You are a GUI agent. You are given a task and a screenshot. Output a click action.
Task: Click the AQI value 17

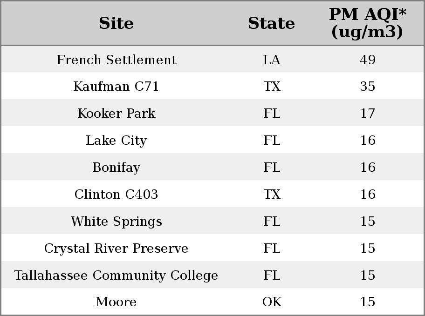coord(368,113)
